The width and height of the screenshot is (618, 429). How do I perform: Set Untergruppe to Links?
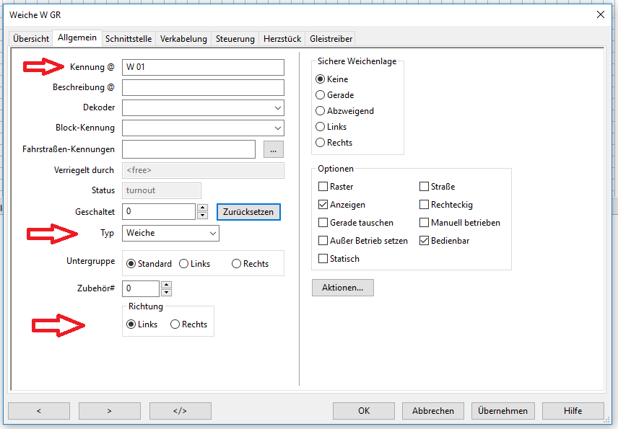[x=184, y=264]
